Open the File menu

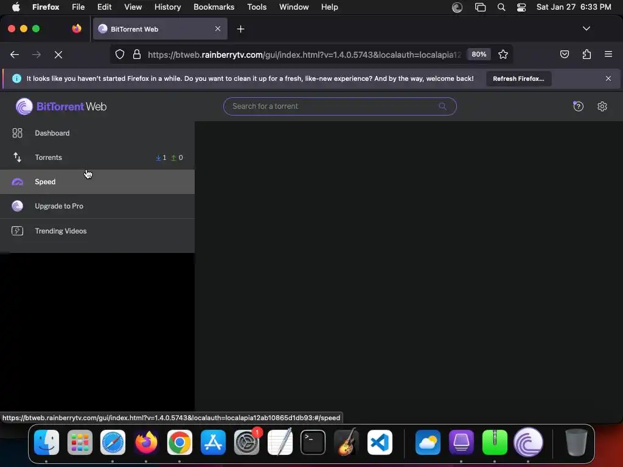coord(78,7)
